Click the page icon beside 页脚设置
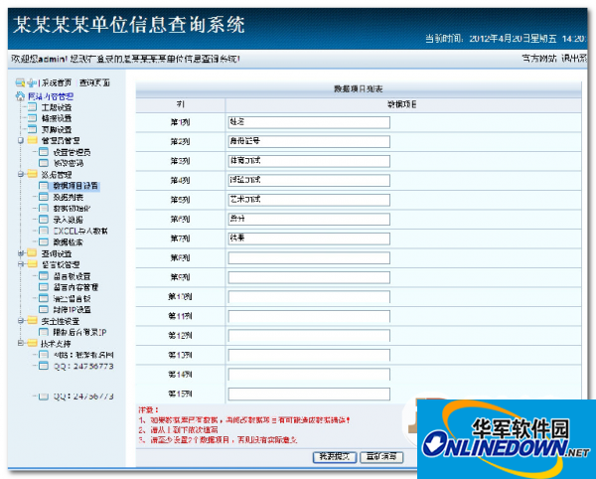596x479 pixels. tap(33, 129)
